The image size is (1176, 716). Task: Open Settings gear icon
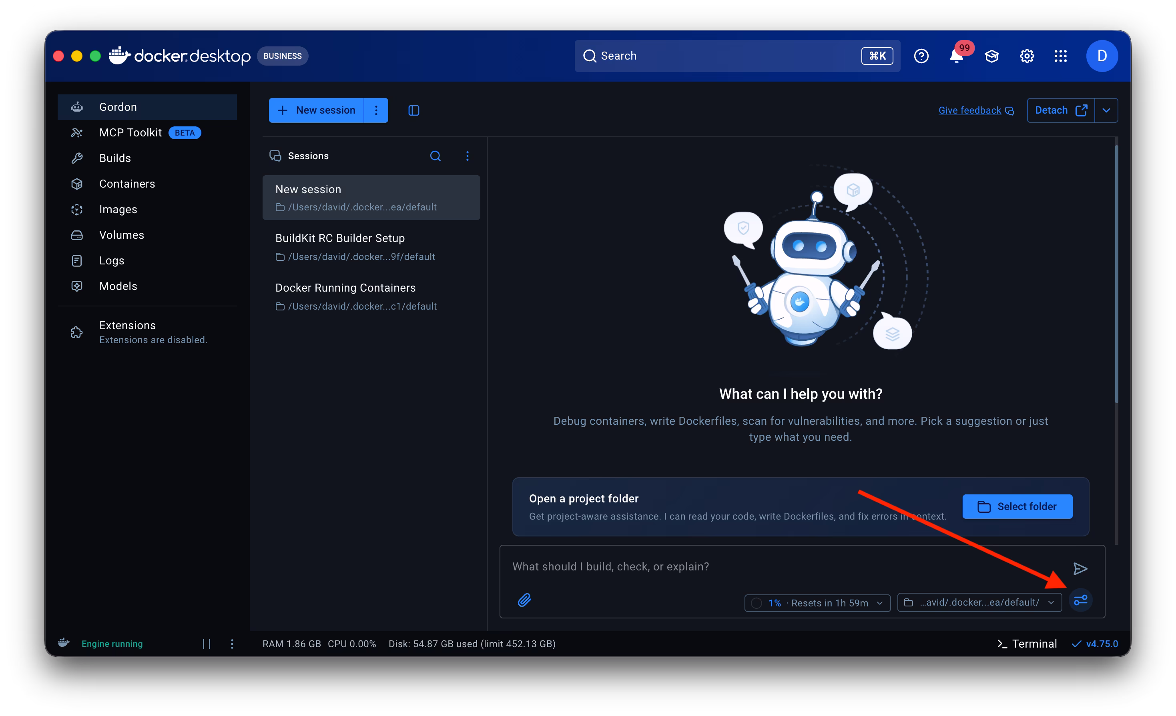point(1027,56)
